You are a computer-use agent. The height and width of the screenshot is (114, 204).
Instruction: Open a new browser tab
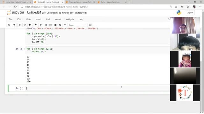click(130, 2)
